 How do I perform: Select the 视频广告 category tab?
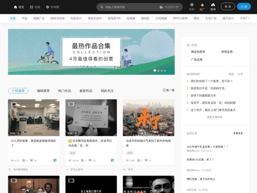point(39,18)
